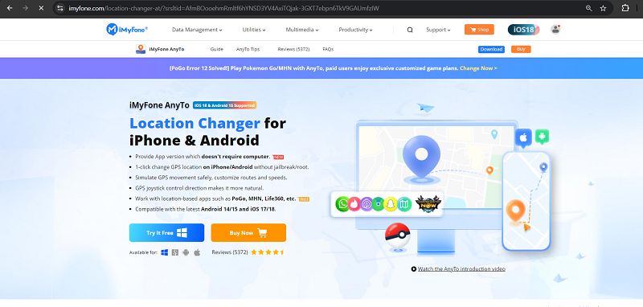Click the Pokeball image
Viewport: 643px width, 307px height.
point(397,235)
